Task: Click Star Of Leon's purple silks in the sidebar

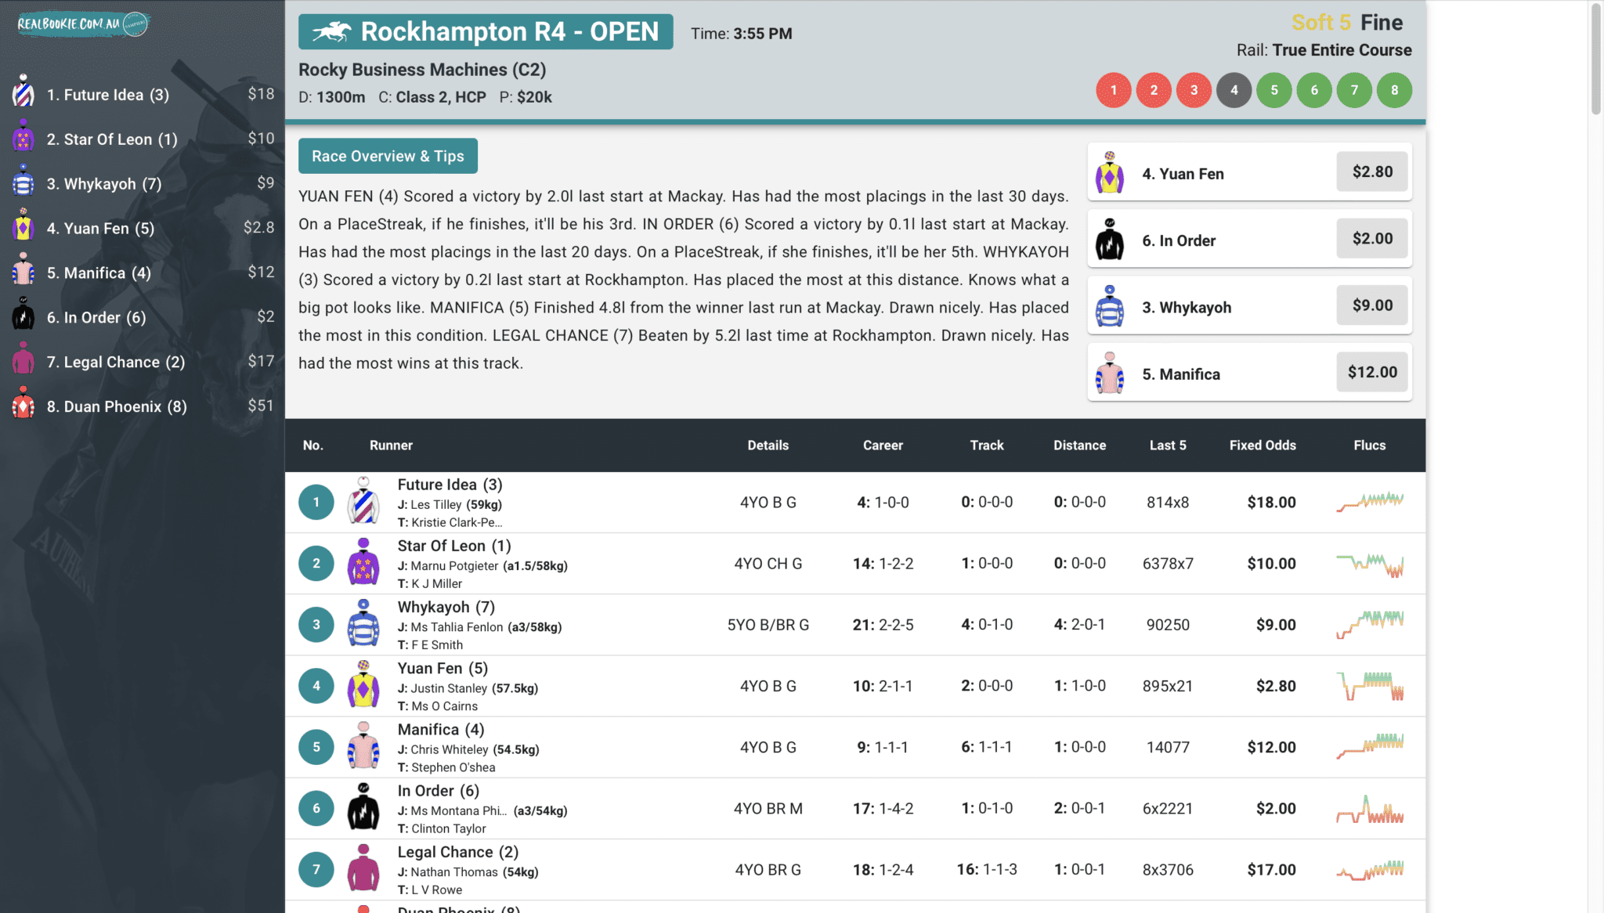Action: click(23, 136)
